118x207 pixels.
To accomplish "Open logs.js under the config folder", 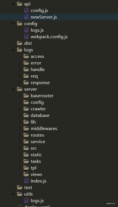I will [x=37, y=30].
